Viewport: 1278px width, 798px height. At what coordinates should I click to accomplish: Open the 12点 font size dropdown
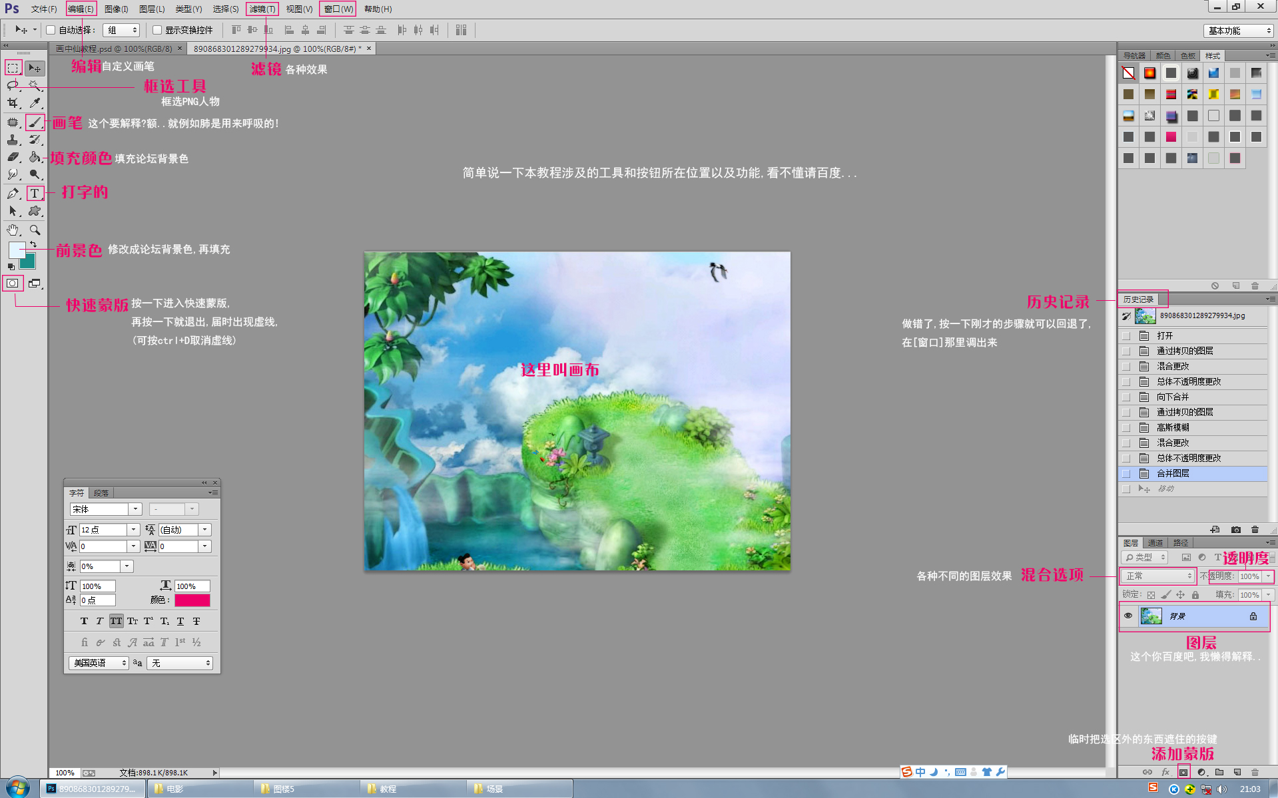tap(133, 530)
